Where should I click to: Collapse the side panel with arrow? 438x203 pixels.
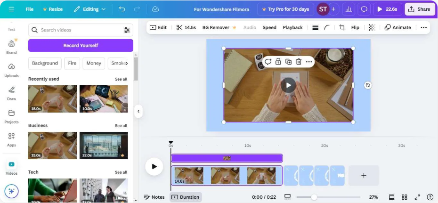point(138,112)
